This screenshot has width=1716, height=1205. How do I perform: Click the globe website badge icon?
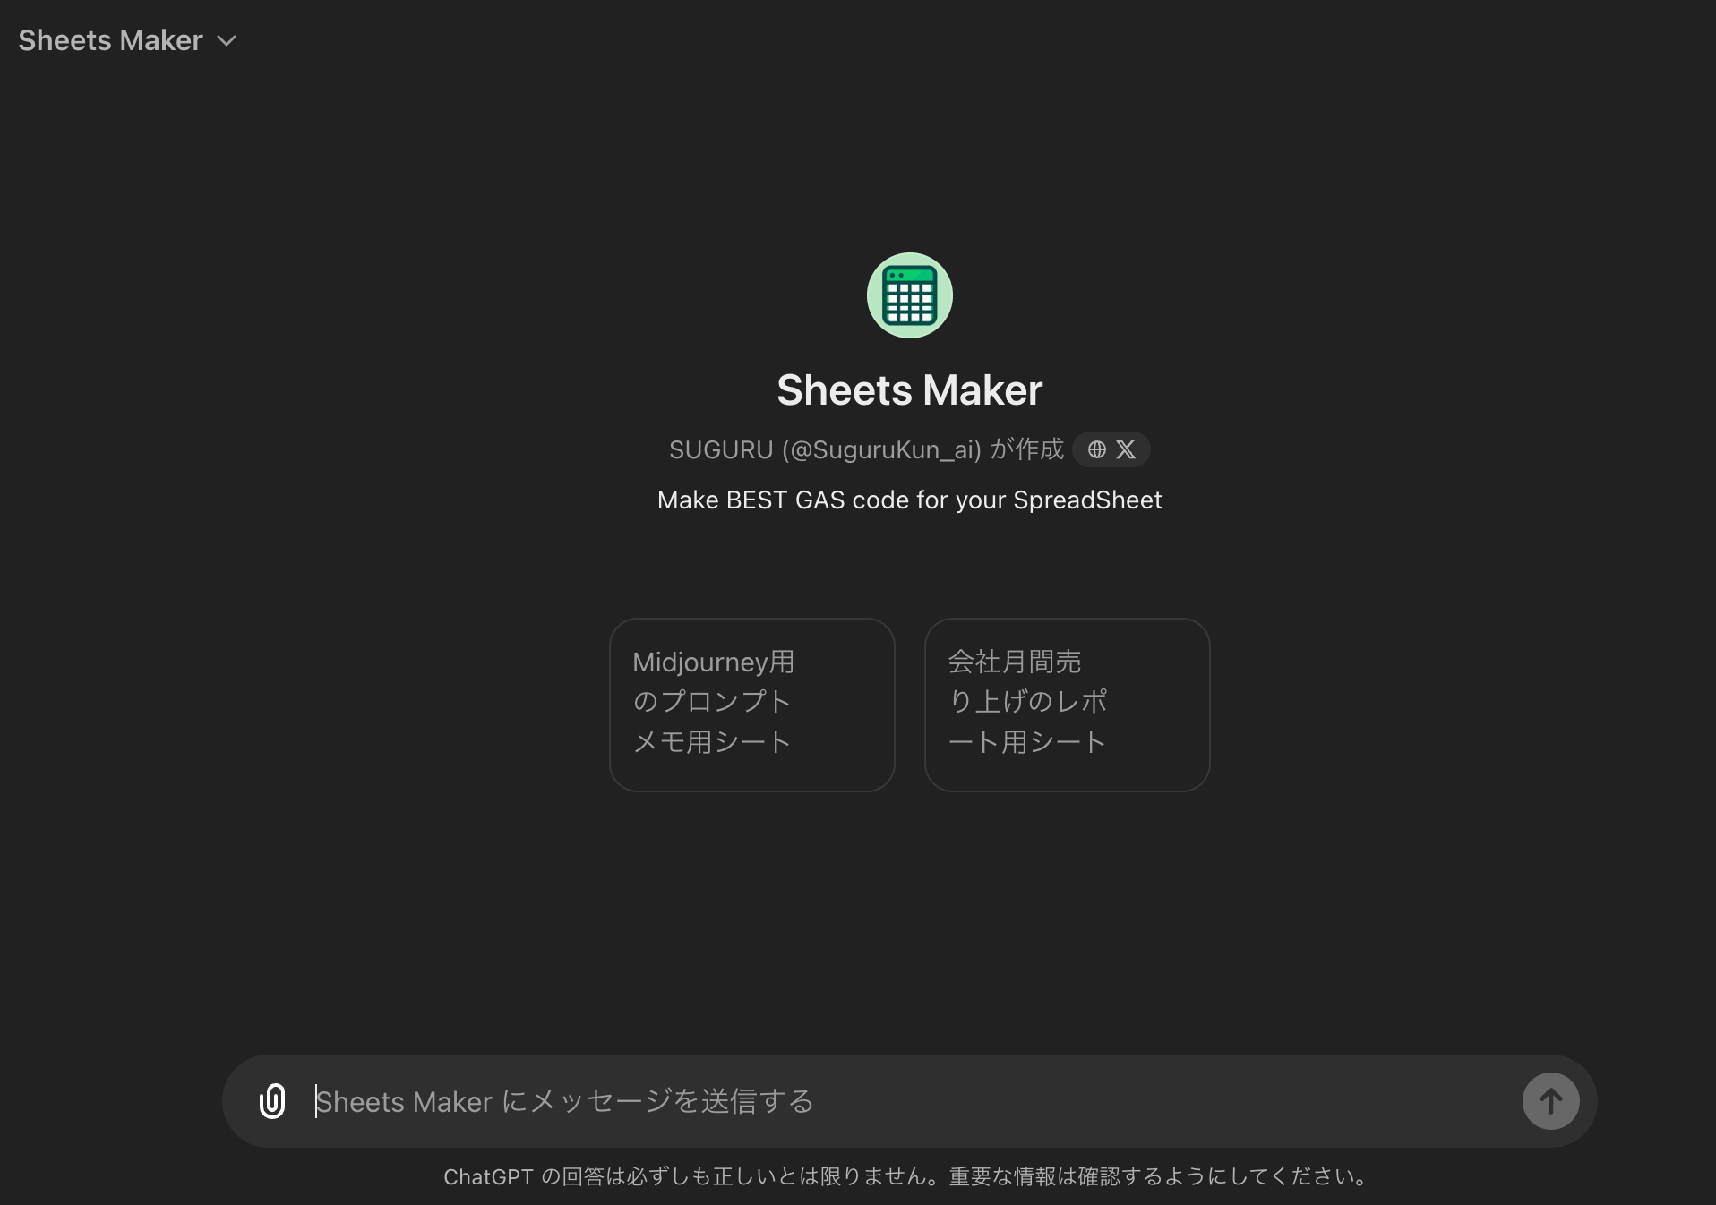click(x=1096, y=449)
